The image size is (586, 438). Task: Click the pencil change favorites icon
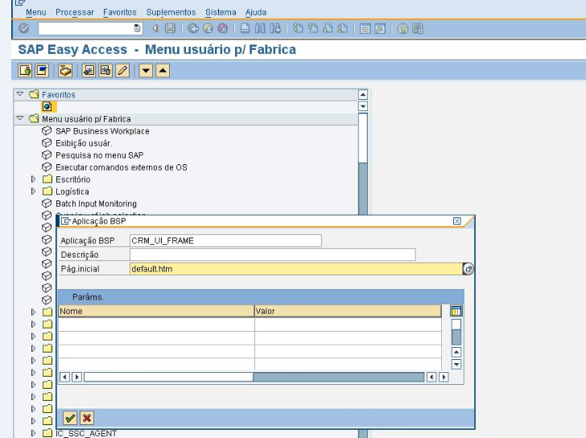122,71
